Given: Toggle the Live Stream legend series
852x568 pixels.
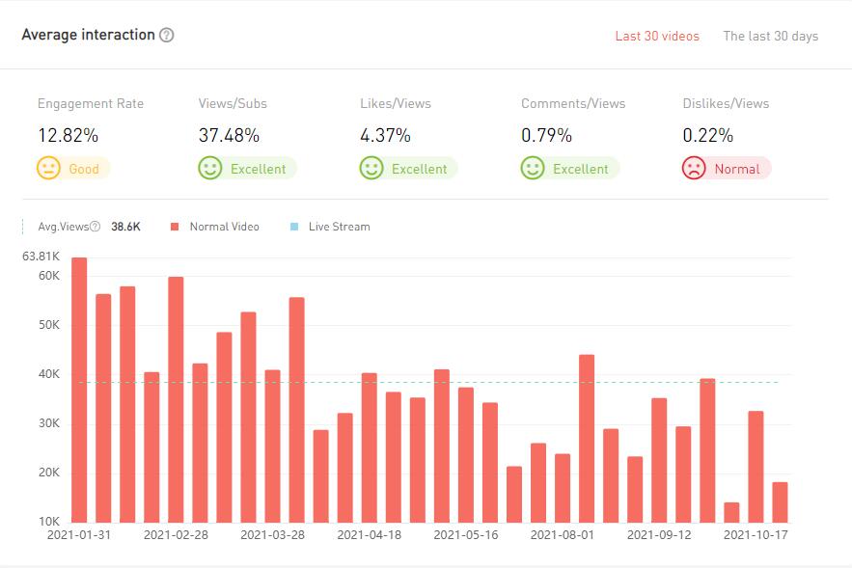Looking at the screenshot, I should click(339, 227).
